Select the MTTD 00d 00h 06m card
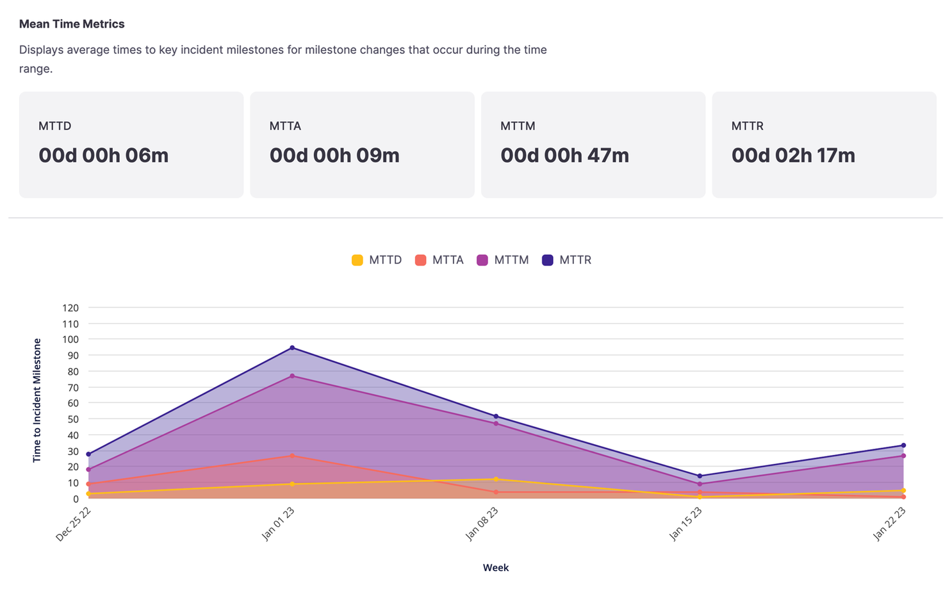952x596 pixels. 131,145
